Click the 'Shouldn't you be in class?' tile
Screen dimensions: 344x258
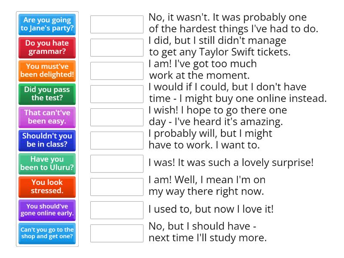coord(47,141)
